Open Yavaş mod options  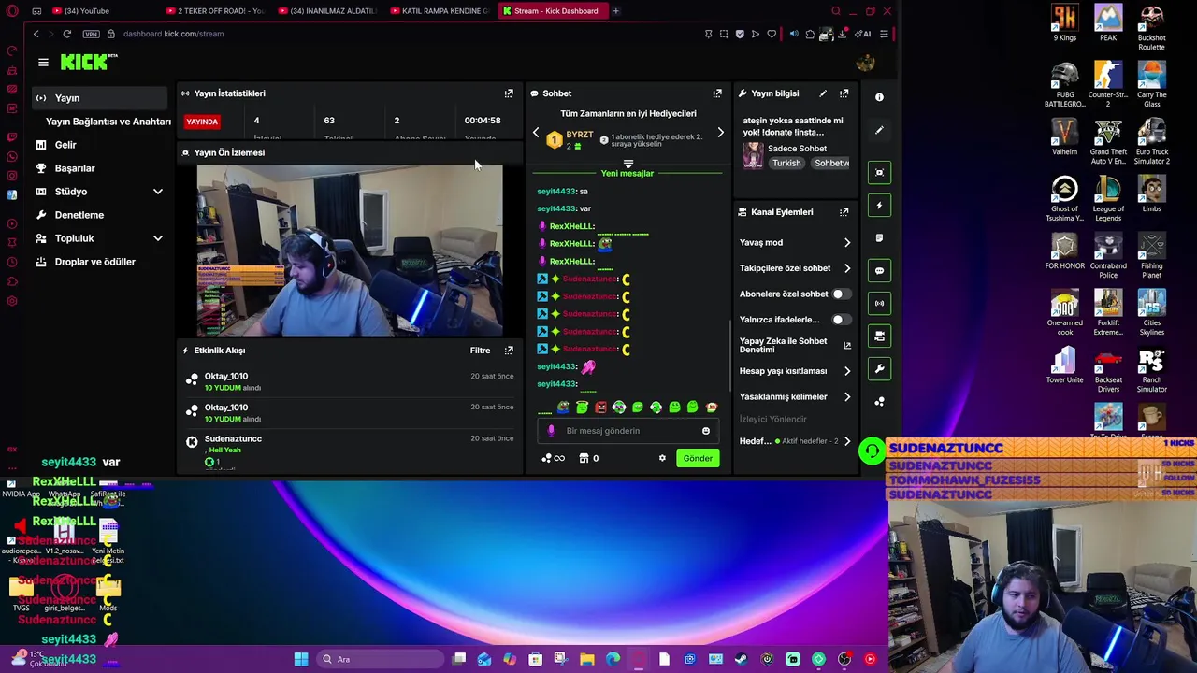pos(795,242)
